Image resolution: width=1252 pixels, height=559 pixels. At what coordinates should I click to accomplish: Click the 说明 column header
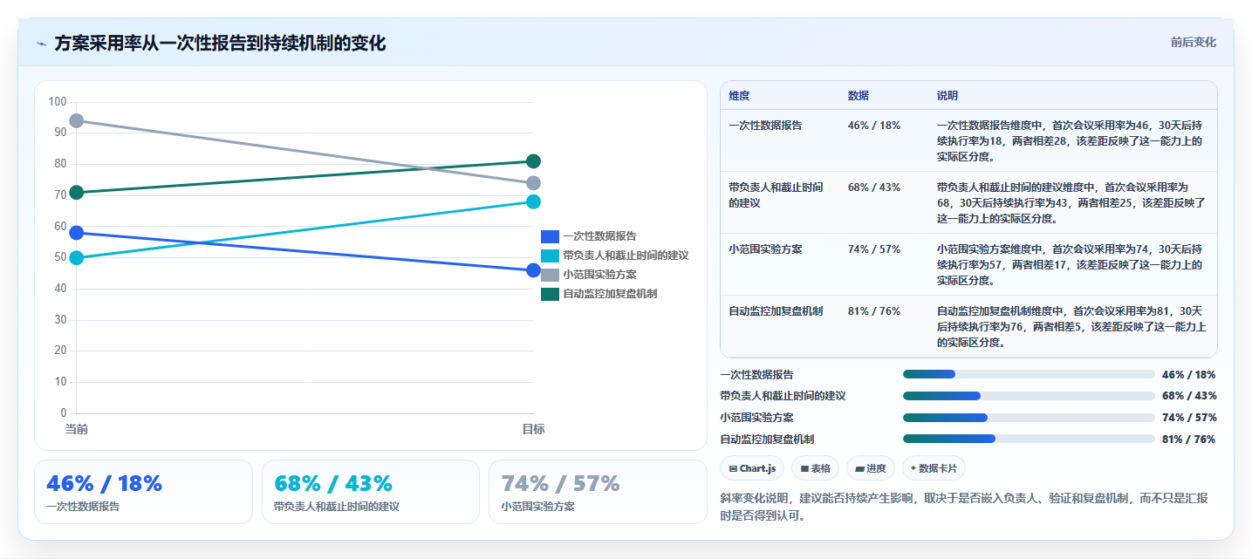click(x=948, y=96)
